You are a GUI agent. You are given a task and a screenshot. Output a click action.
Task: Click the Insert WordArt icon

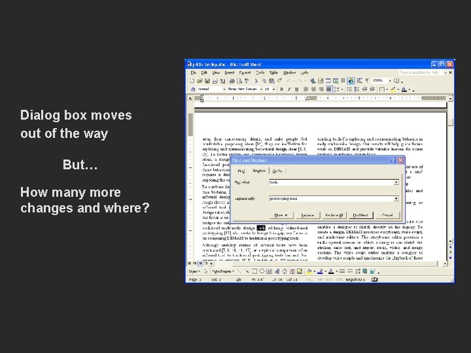coord(277,271)
